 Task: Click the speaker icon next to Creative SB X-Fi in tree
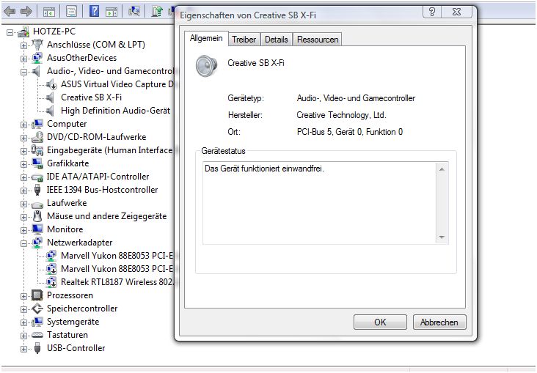[50, 97]
